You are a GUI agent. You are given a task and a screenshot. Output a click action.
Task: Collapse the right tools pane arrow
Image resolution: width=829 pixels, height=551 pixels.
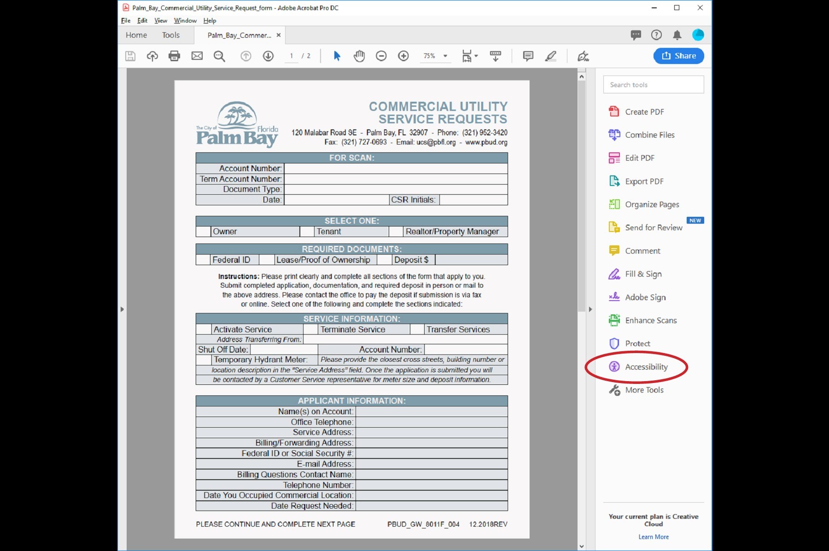click(x=590, y=309)
